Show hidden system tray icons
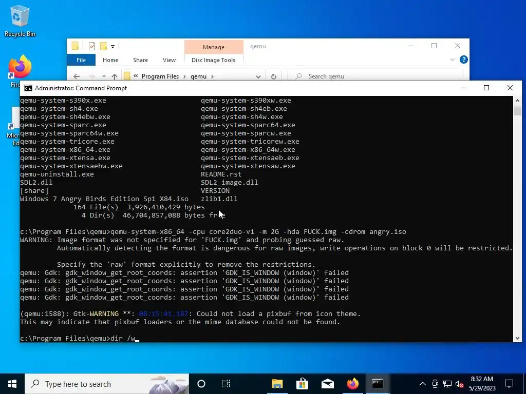 pos(423,384)
